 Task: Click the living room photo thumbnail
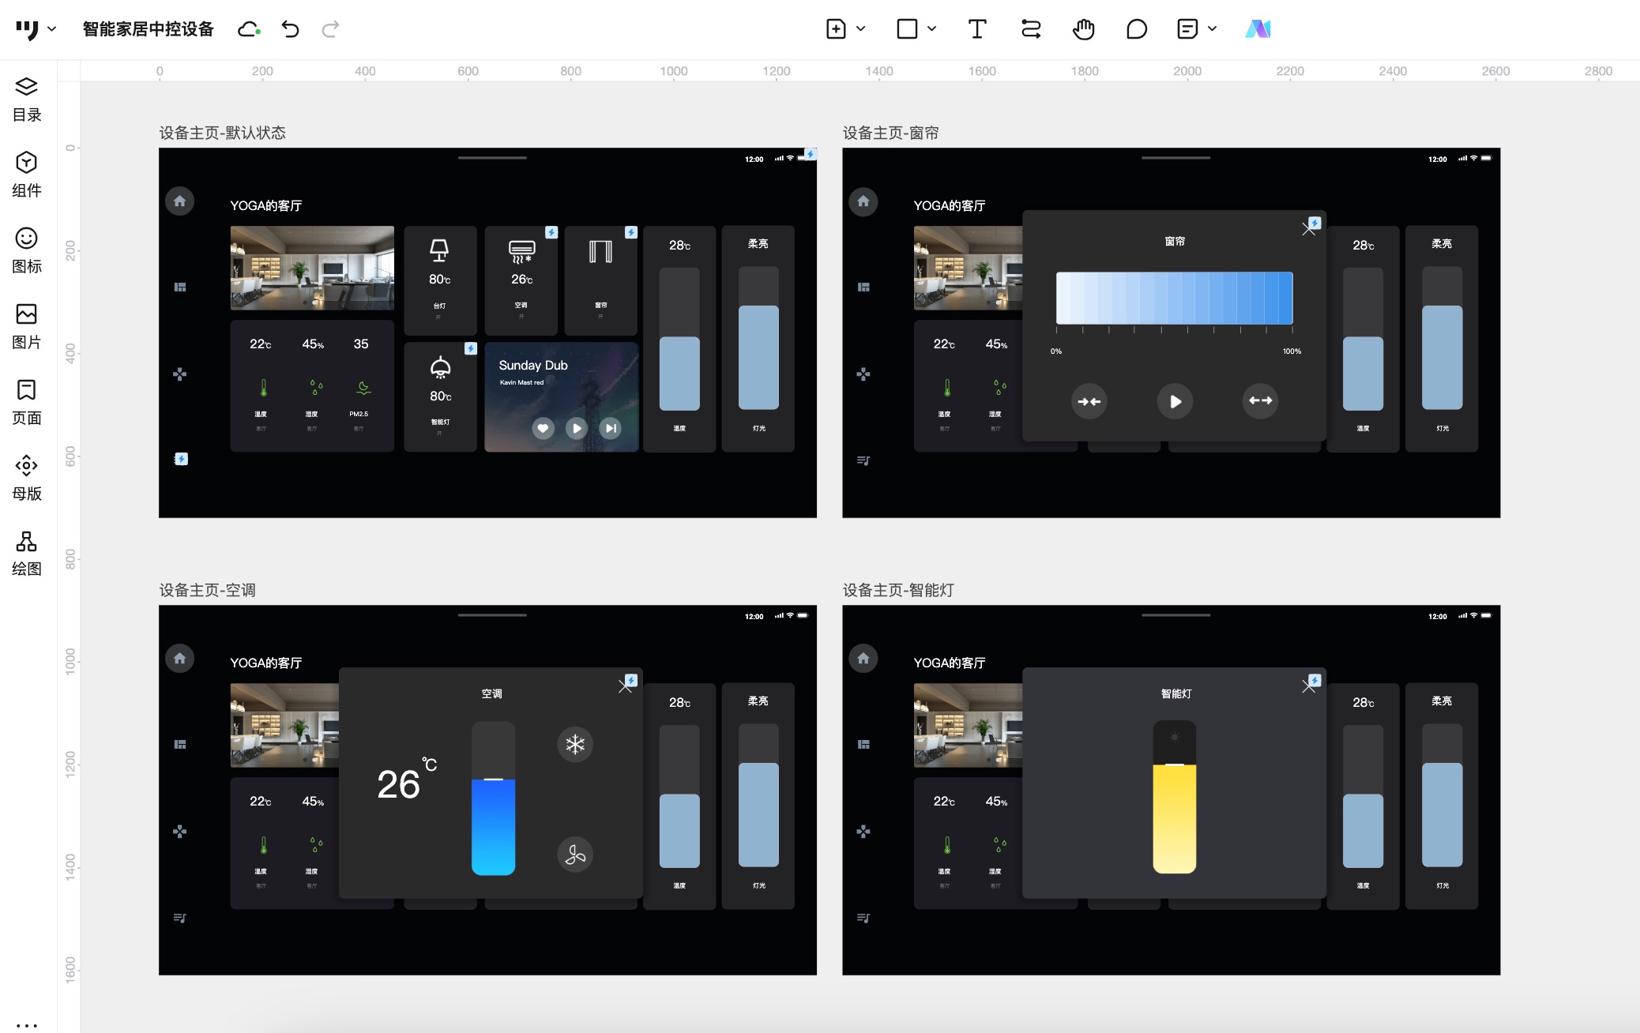click(x=312, y=268)
